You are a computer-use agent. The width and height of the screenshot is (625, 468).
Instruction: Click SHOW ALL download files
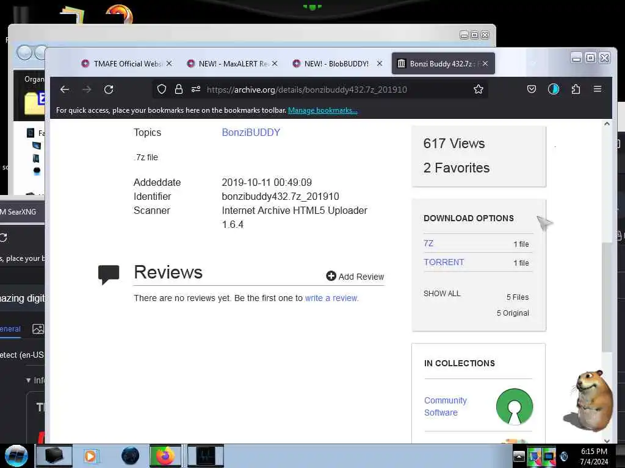tap(442, 294)
